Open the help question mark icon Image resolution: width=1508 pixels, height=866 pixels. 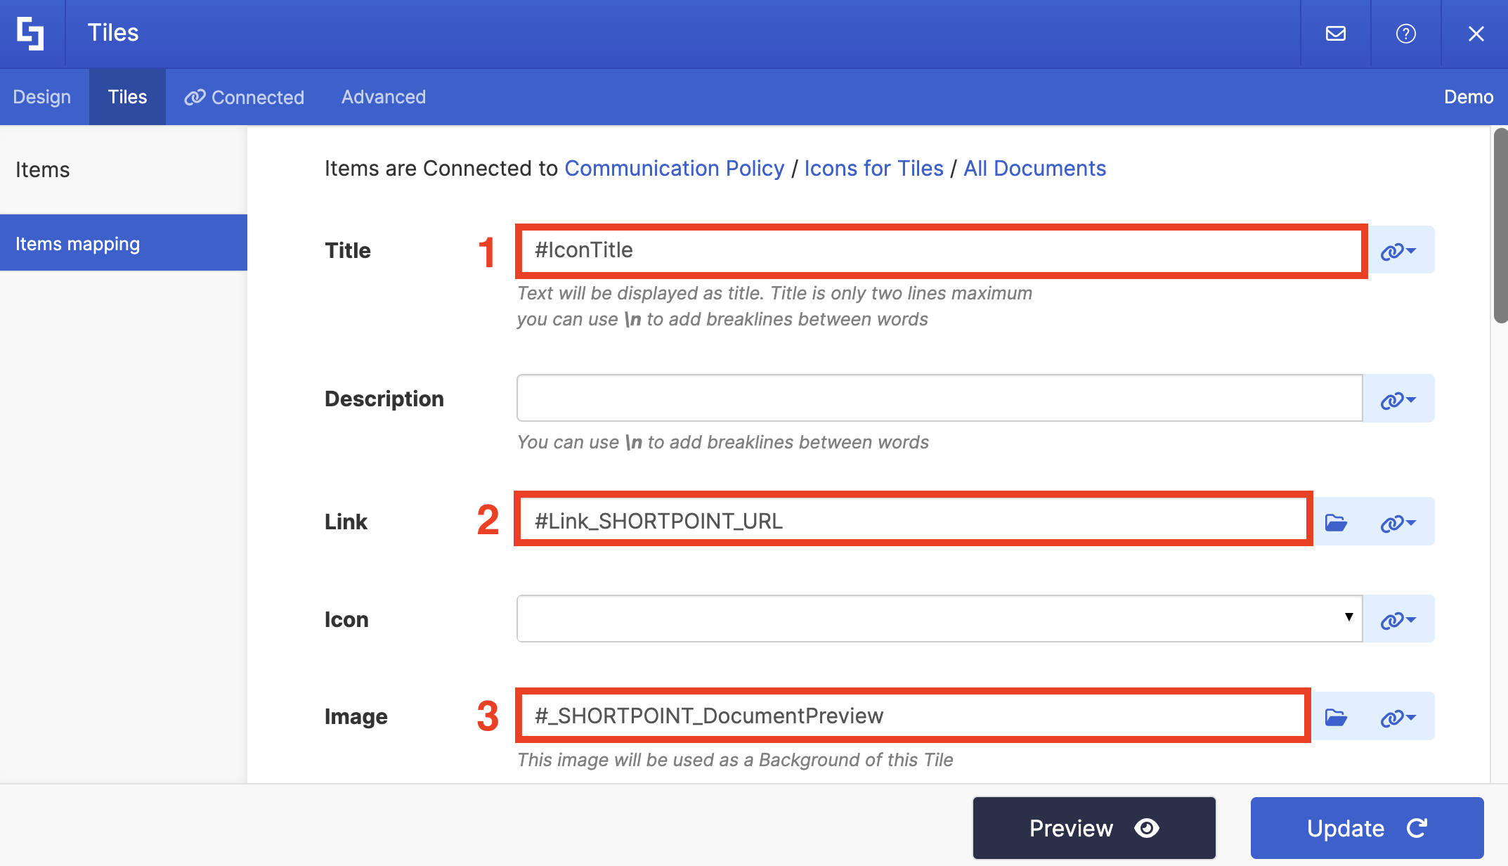click(1405, 33)
